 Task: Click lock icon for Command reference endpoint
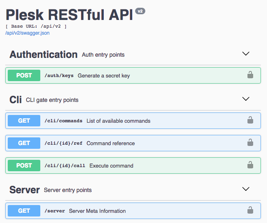pyautogui.click(x=250, y=142)
